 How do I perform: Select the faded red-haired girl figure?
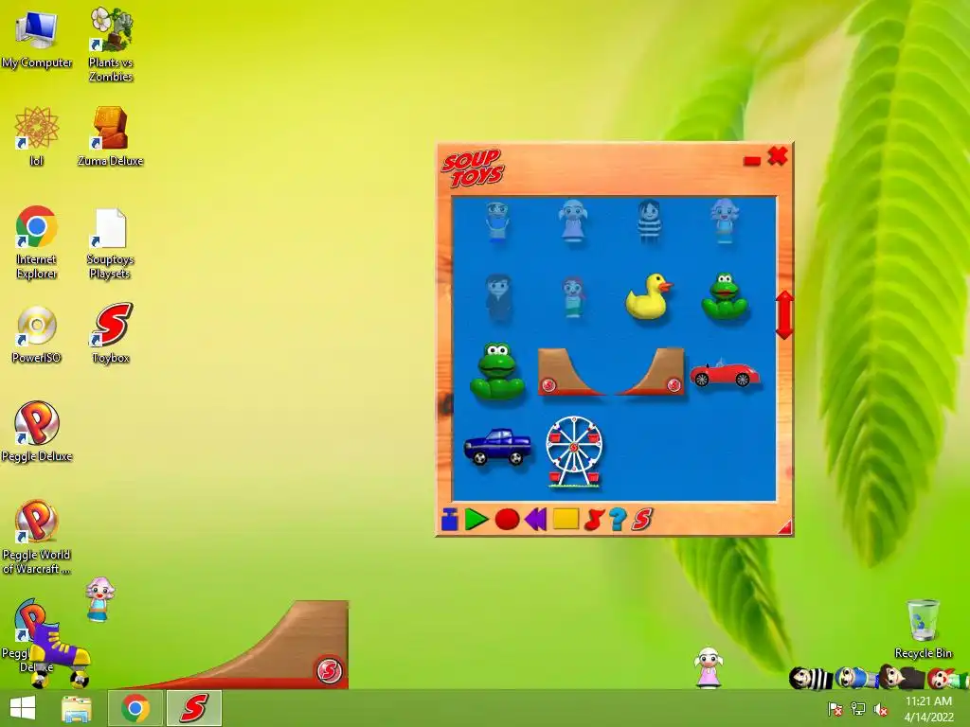pos(573,297)
